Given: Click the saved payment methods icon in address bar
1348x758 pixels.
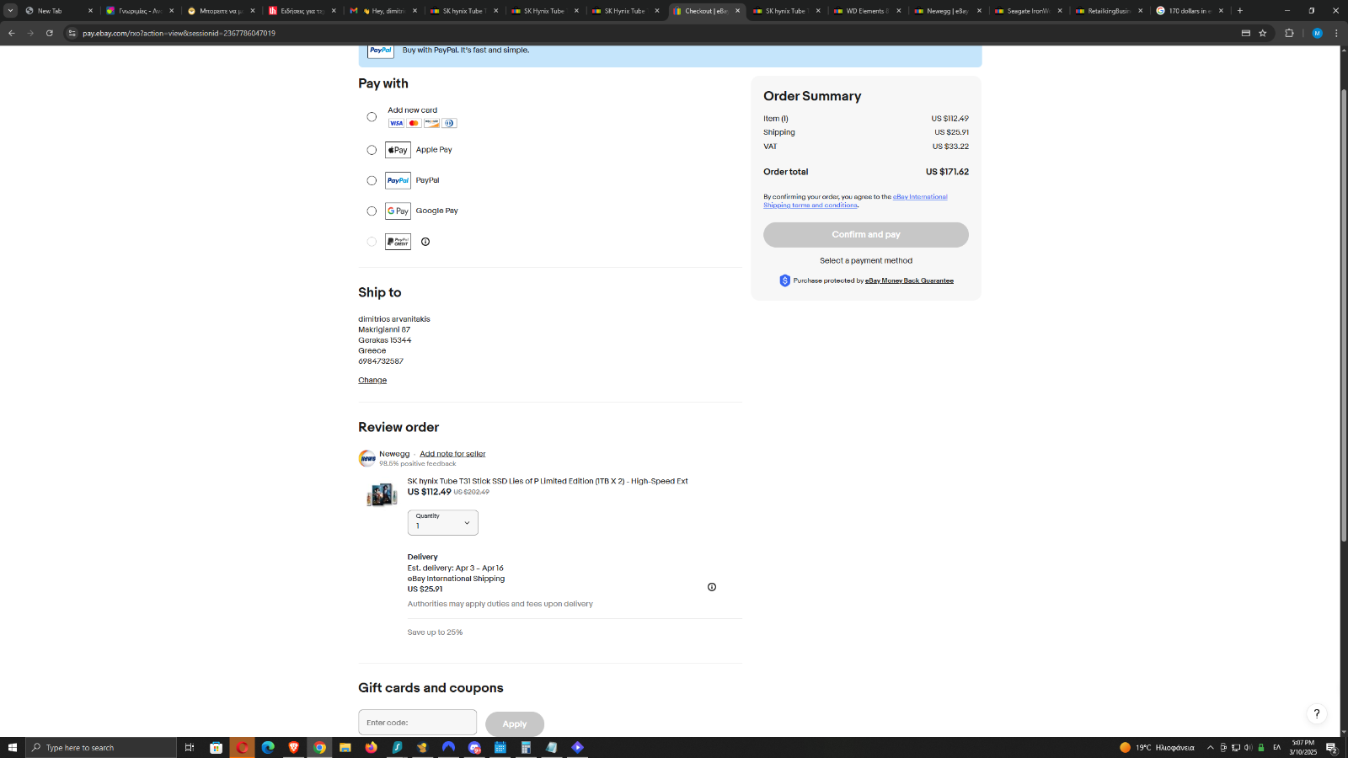Looking at the screenshot, I should coord(1246,34).
